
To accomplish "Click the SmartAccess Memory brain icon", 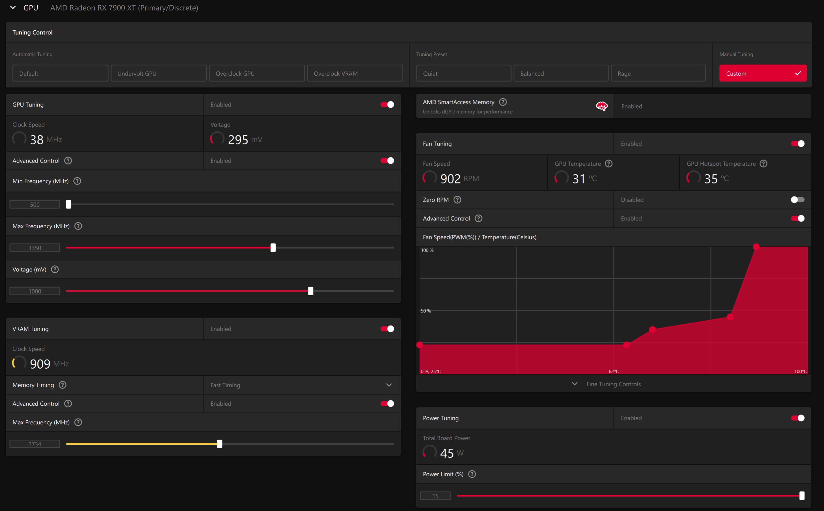I will coord(602,106).
